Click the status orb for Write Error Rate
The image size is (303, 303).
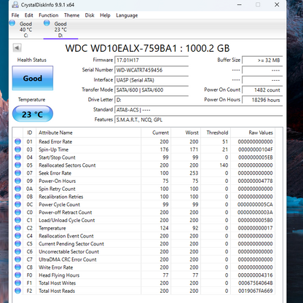click(17, 267)
